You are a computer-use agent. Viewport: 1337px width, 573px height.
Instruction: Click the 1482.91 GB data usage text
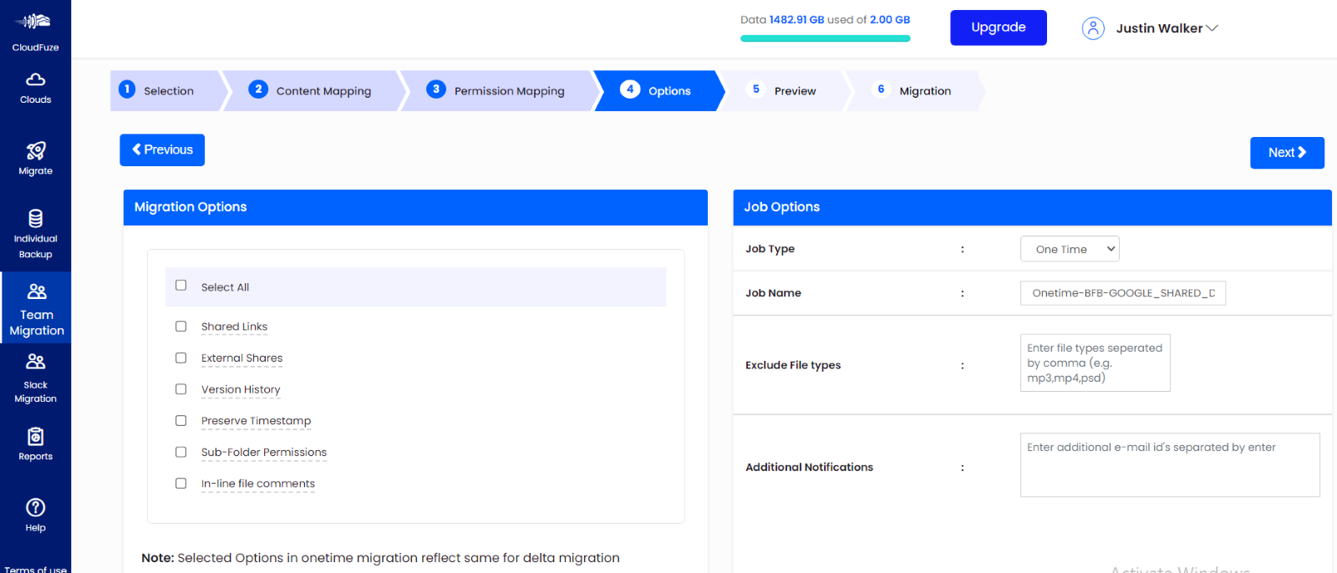796,19
